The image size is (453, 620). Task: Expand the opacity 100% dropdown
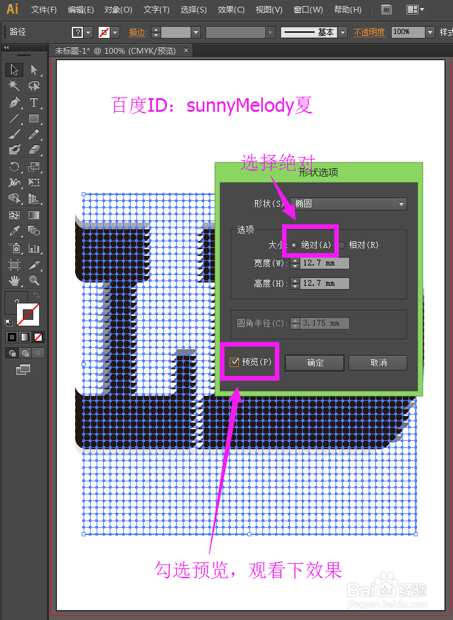pyautogui.click(x=430, y=33)
